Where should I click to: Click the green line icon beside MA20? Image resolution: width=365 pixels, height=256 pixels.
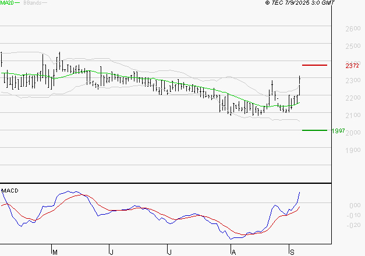pyautogui.click(x=17, y=3)
